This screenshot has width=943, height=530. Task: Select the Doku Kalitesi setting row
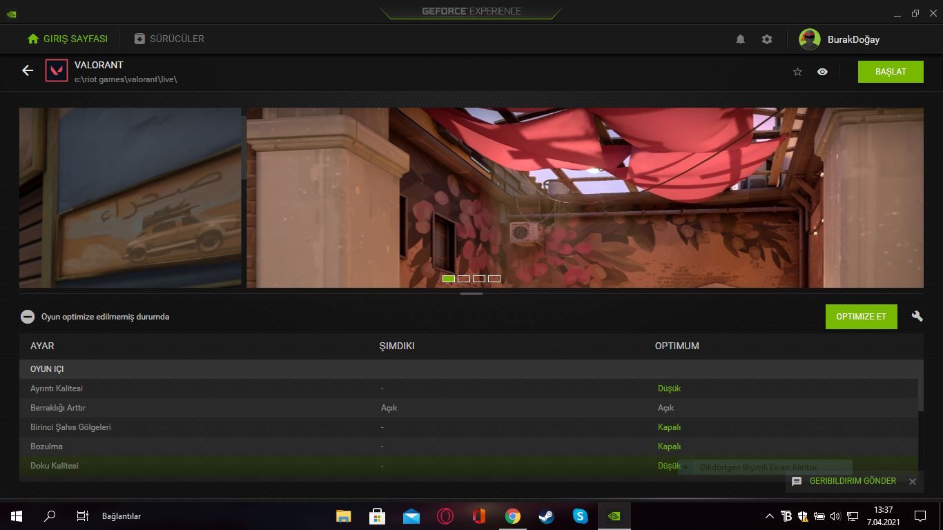coord(469,466)
